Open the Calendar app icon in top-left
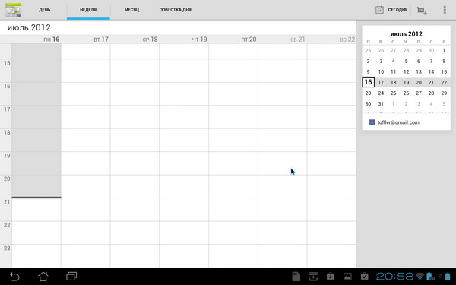This screenshot has height=285, width=456. pos(14,10)
